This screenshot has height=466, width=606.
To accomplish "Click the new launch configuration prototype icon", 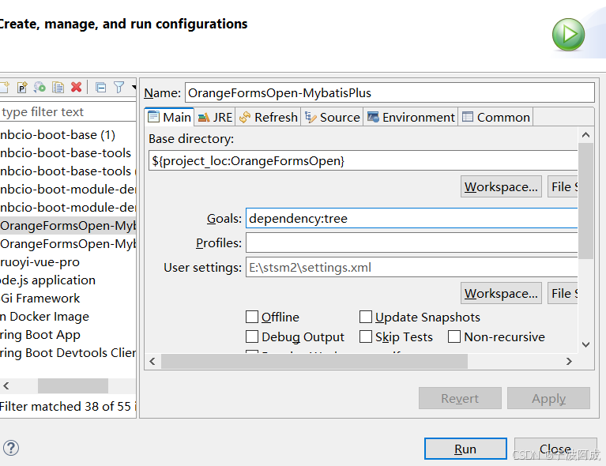I will coord(22,88).
